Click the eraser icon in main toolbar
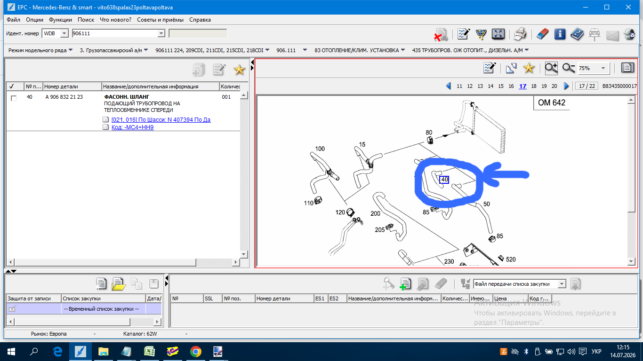 (x=543, y=34)
